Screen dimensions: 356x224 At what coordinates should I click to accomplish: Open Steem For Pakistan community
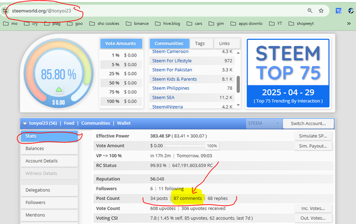(x=172, y=70)
